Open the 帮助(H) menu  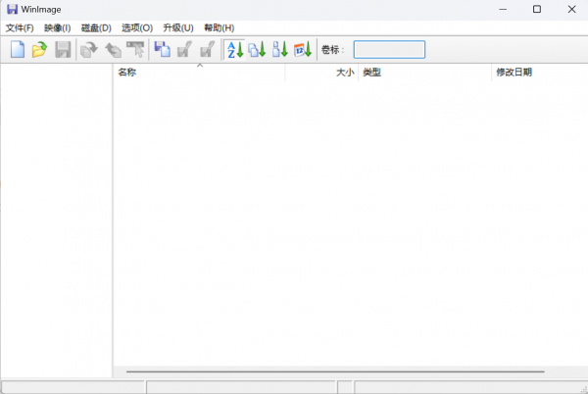(219, 27)
